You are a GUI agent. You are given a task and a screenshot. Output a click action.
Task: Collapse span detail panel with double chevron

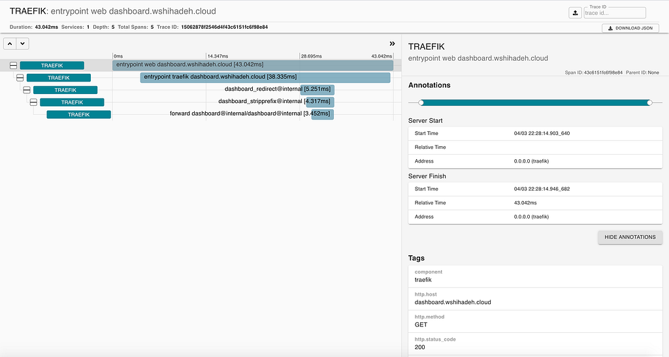[392, 44]
